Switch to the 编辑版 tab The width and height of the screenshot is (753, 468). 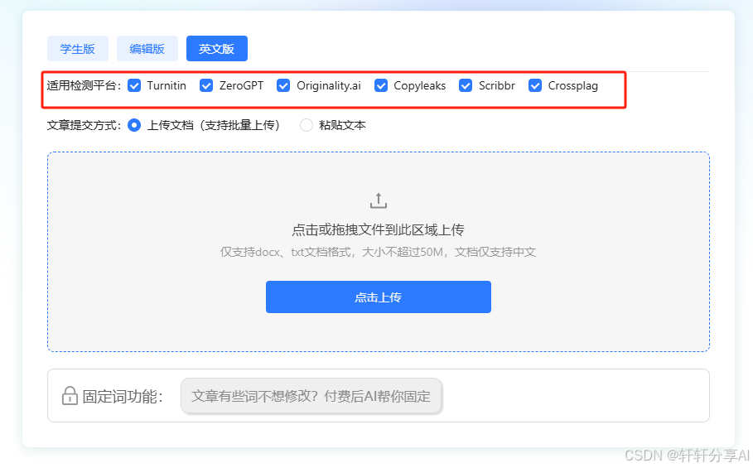coord(147,49)
